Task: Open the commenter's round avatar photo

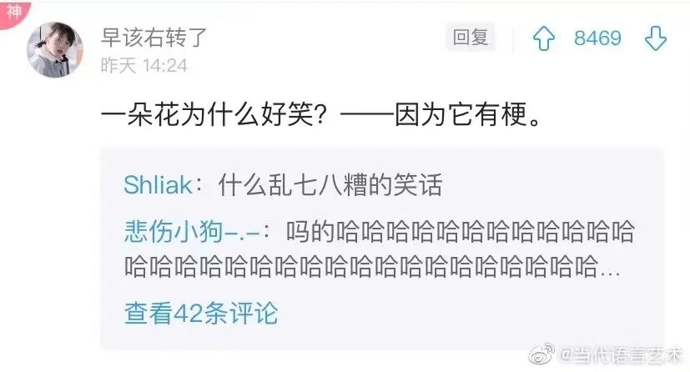Action: (x=55, y=50)
